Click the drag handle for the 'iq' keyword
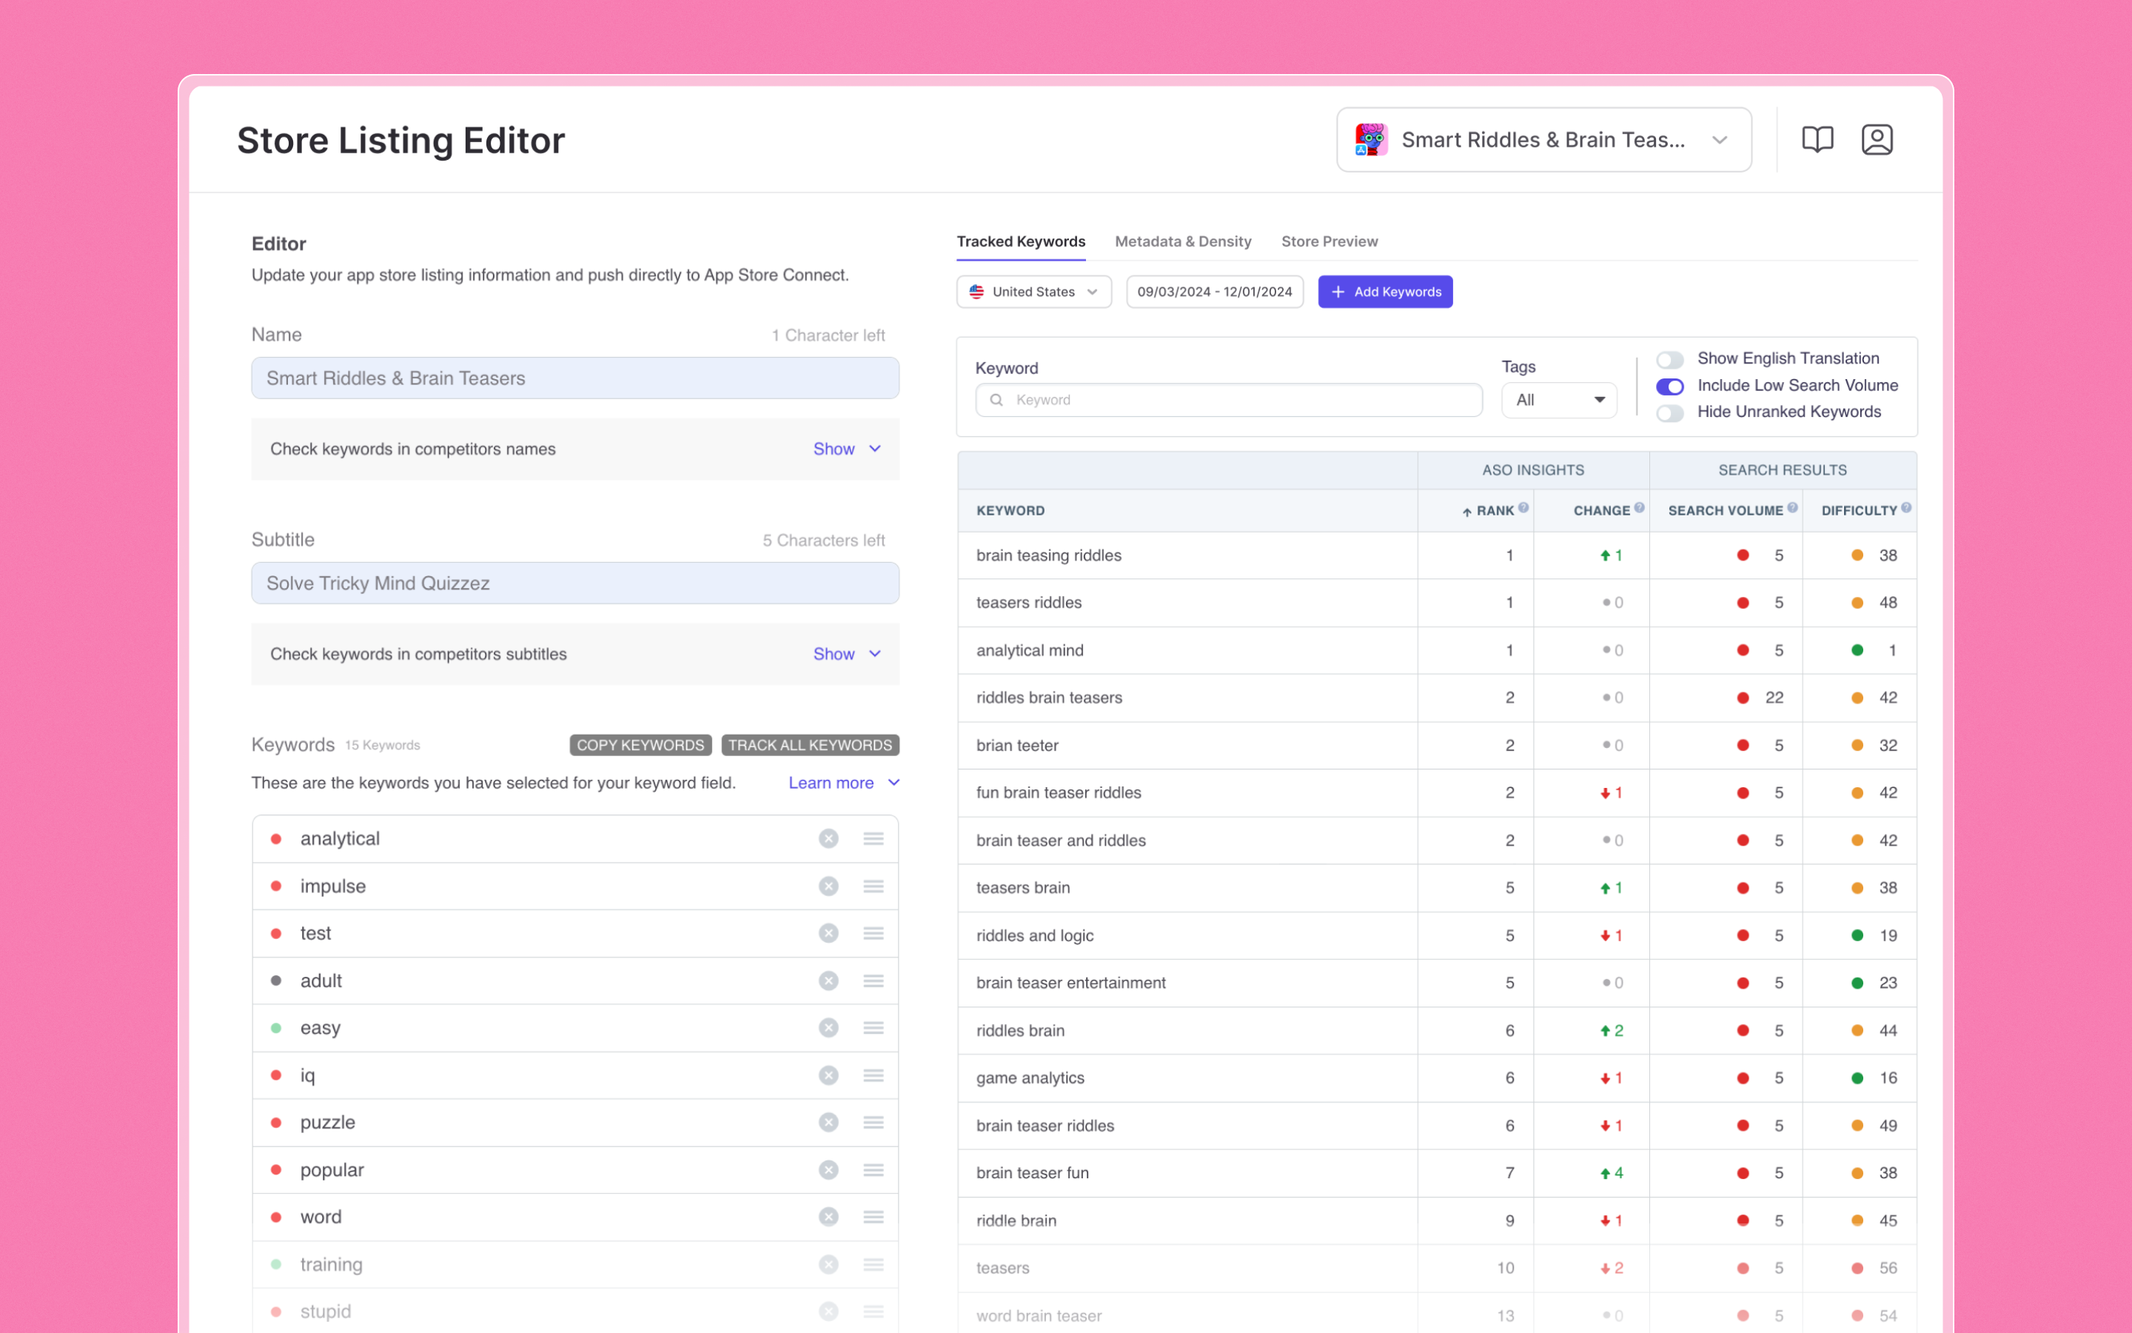The height and width of the screenshot is (1333, 2132). tap(873, 1075)
